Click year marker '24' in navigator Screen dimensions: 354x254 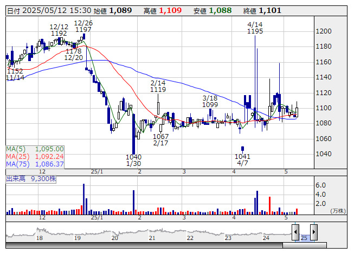[x=266, y=238]
